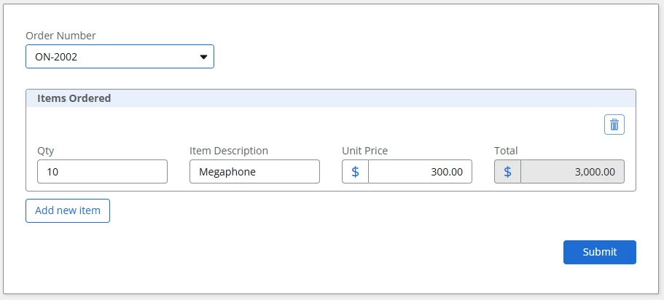Image resolution: width=664 pixels, height=300 pixels.
Task: Click the Item Description label
Action: [229, 151]
